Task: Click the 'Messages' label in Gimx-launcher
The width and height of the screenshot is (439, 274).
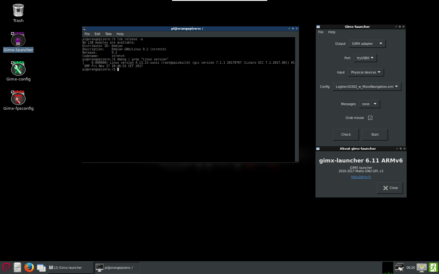Action: pyautogui.click(x=348, y=104)
